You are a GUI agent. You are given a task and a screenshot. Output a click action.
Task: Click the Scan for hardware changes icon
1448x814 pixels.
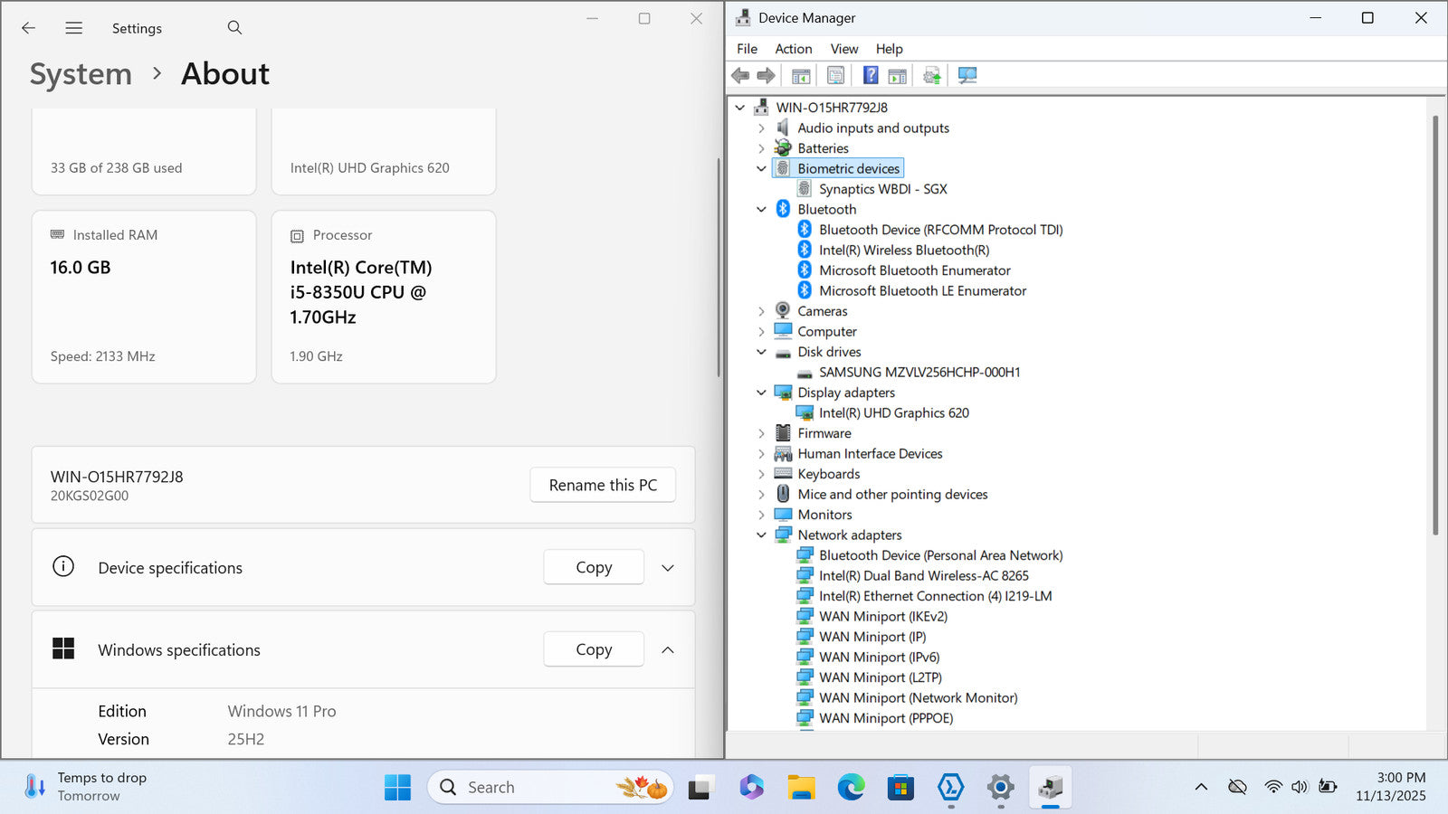[967, 75]
